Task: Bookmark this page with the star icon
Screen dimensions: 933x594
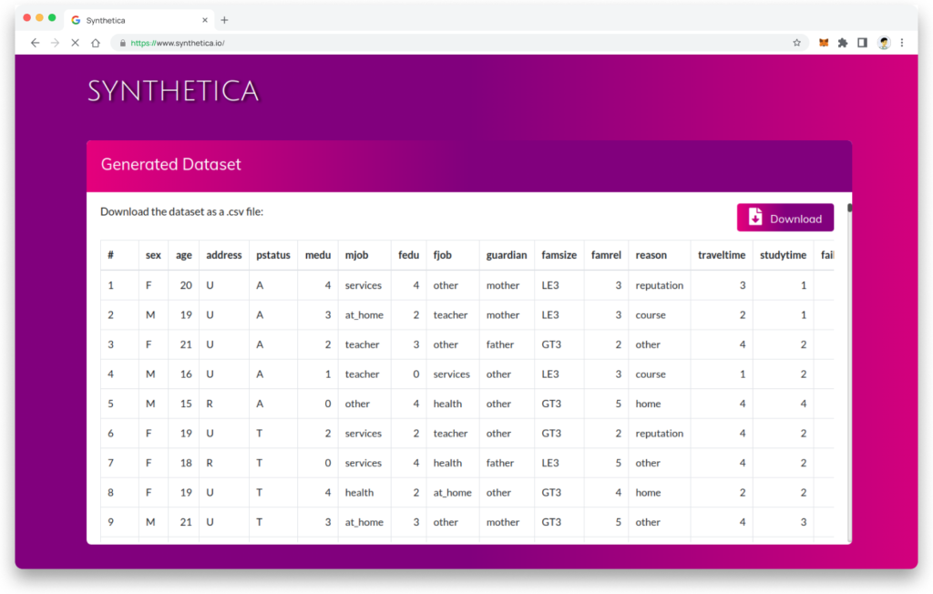Action: click(796, 43)
